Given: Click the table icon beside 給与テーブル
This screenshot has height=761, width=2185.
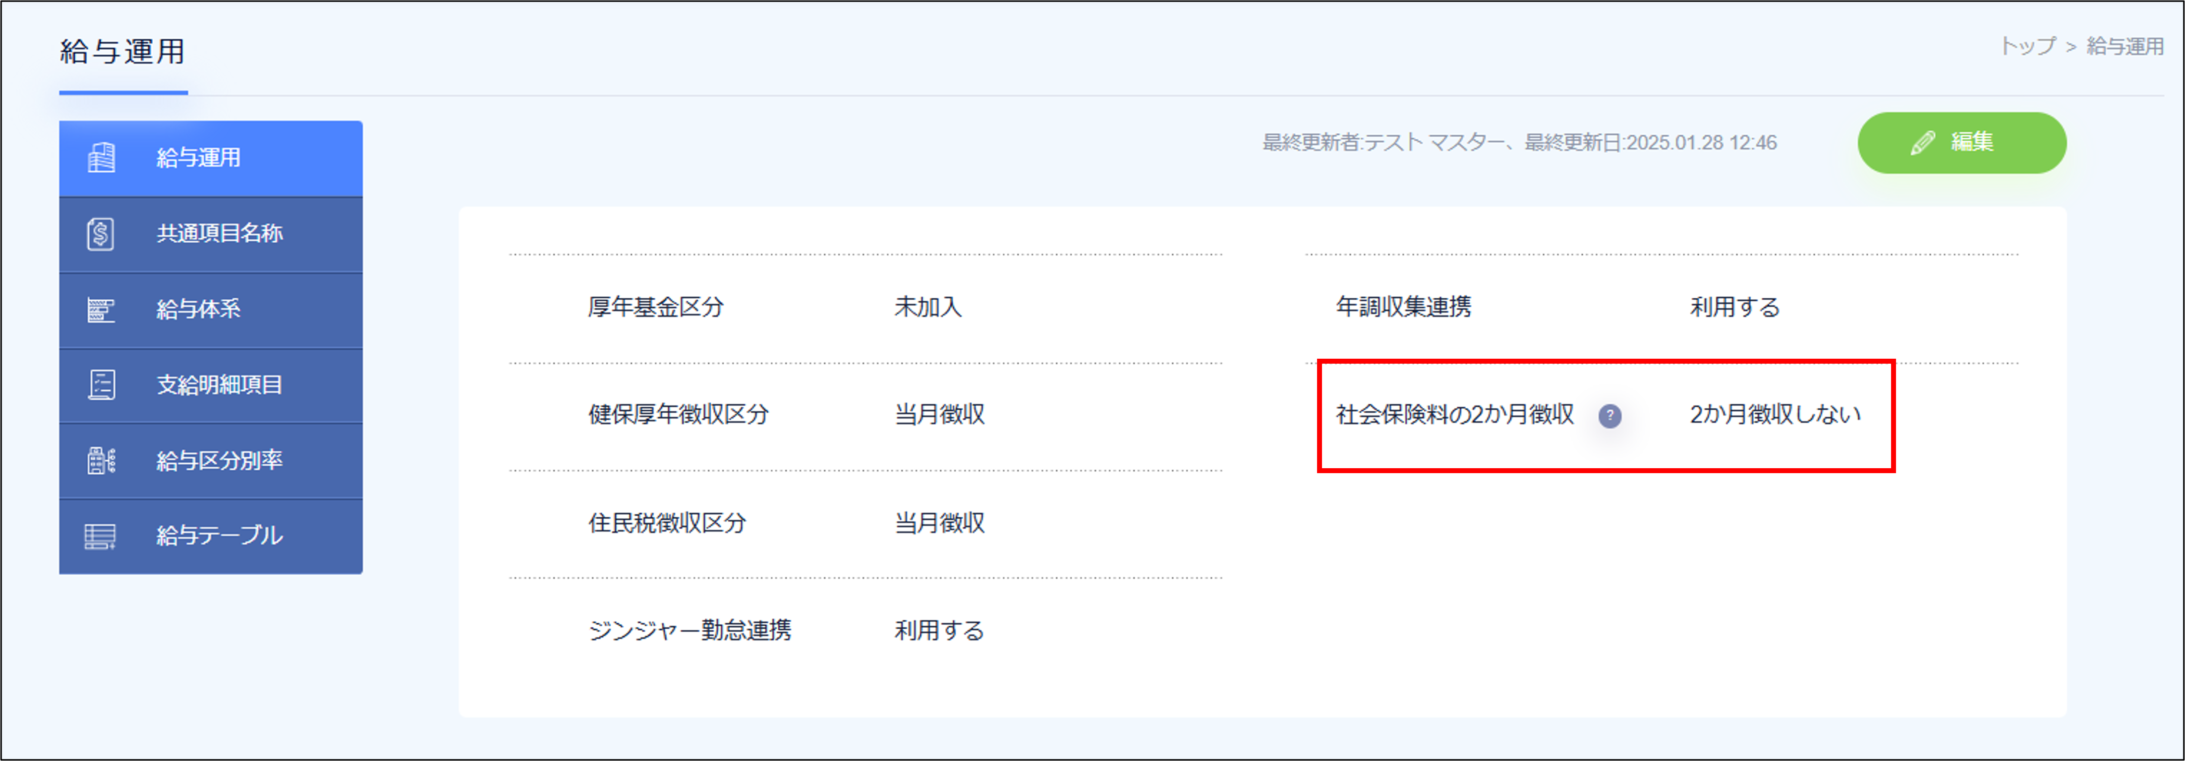Looking at the screenshot, I should click(100, 537).
